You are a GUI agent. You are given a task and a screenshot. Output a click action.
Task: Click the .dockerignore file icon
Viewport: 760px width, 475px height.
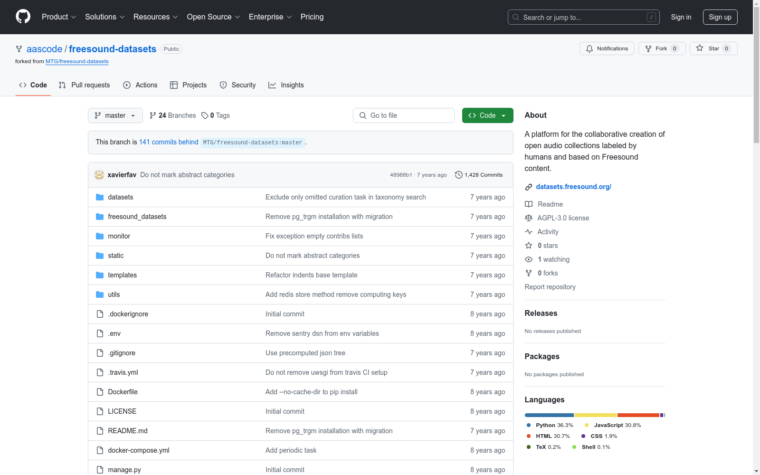(100, 314)
